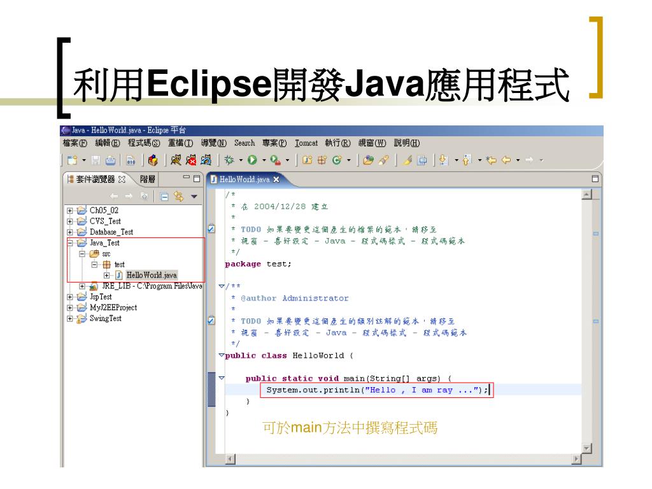Click the New Java Project icon
The height and width of the screenshot is (489, 652).
click(x=307, y=160)
